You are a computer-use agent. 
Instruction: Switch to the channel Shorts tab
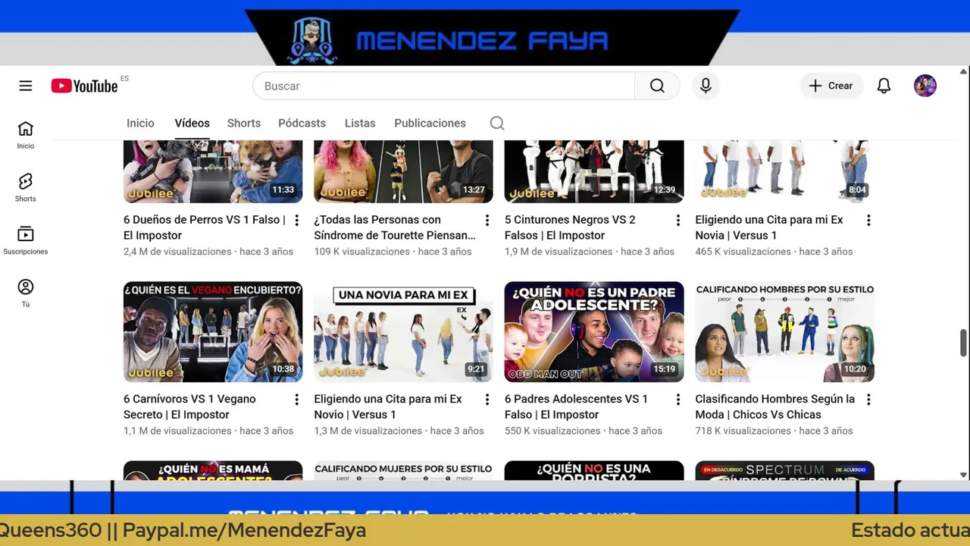tap(244, 123)
